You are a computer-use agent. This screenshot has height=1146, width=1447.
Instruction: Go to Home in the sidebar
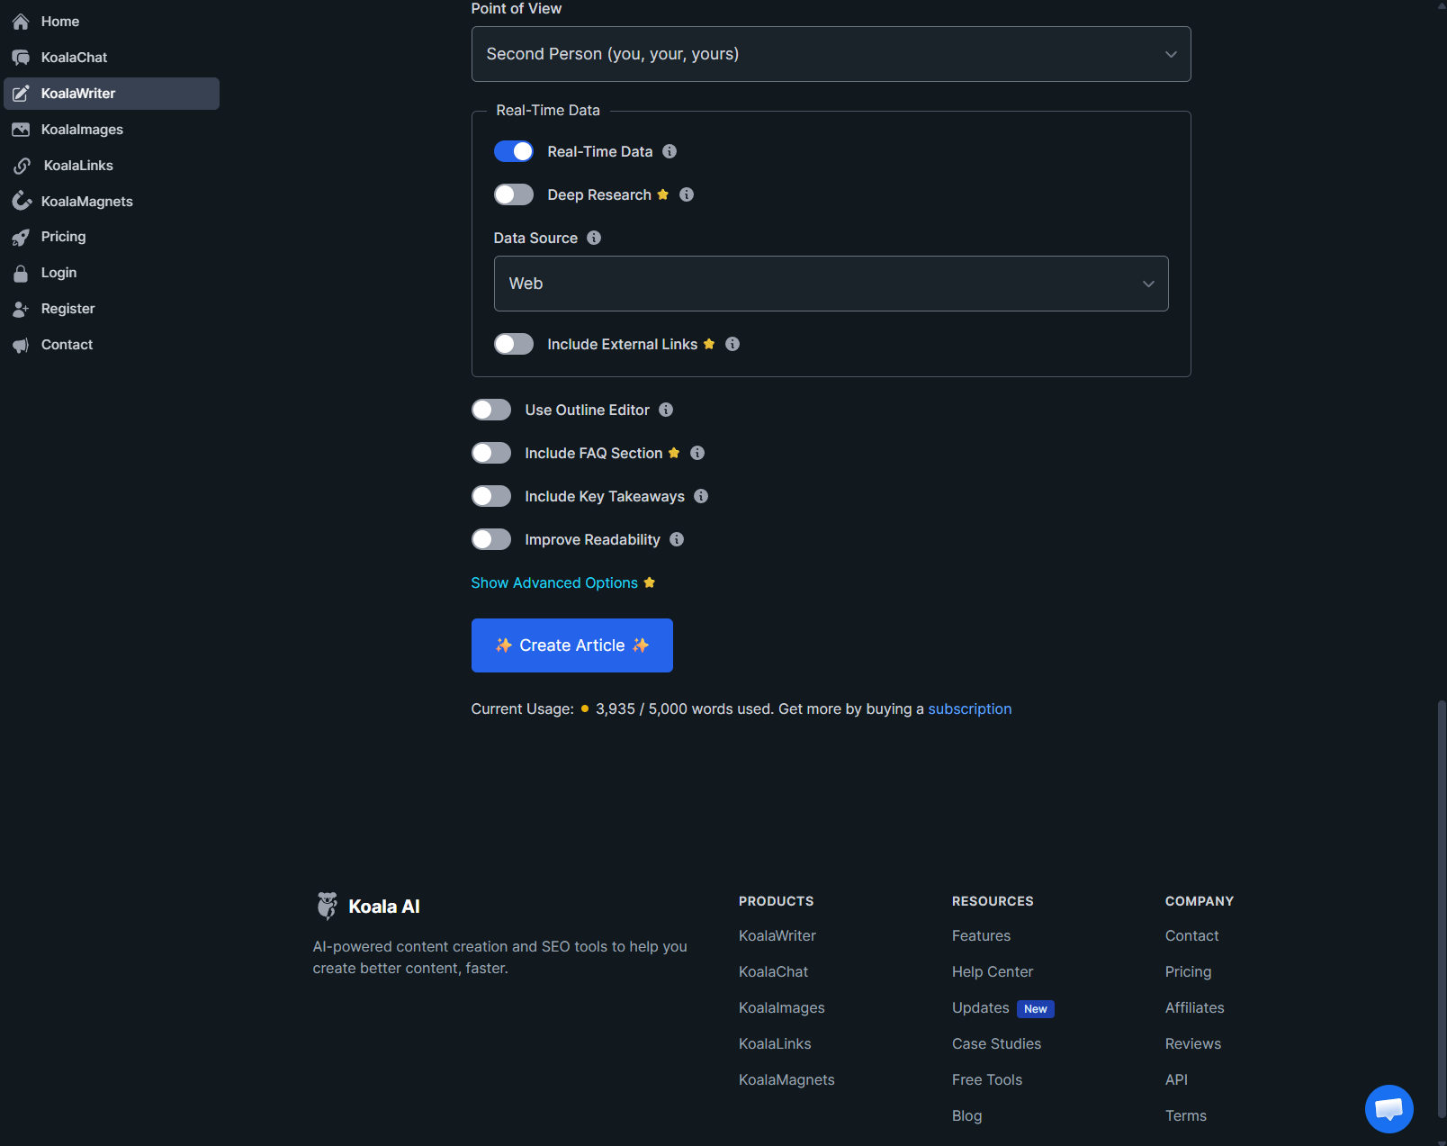point(112,22)
